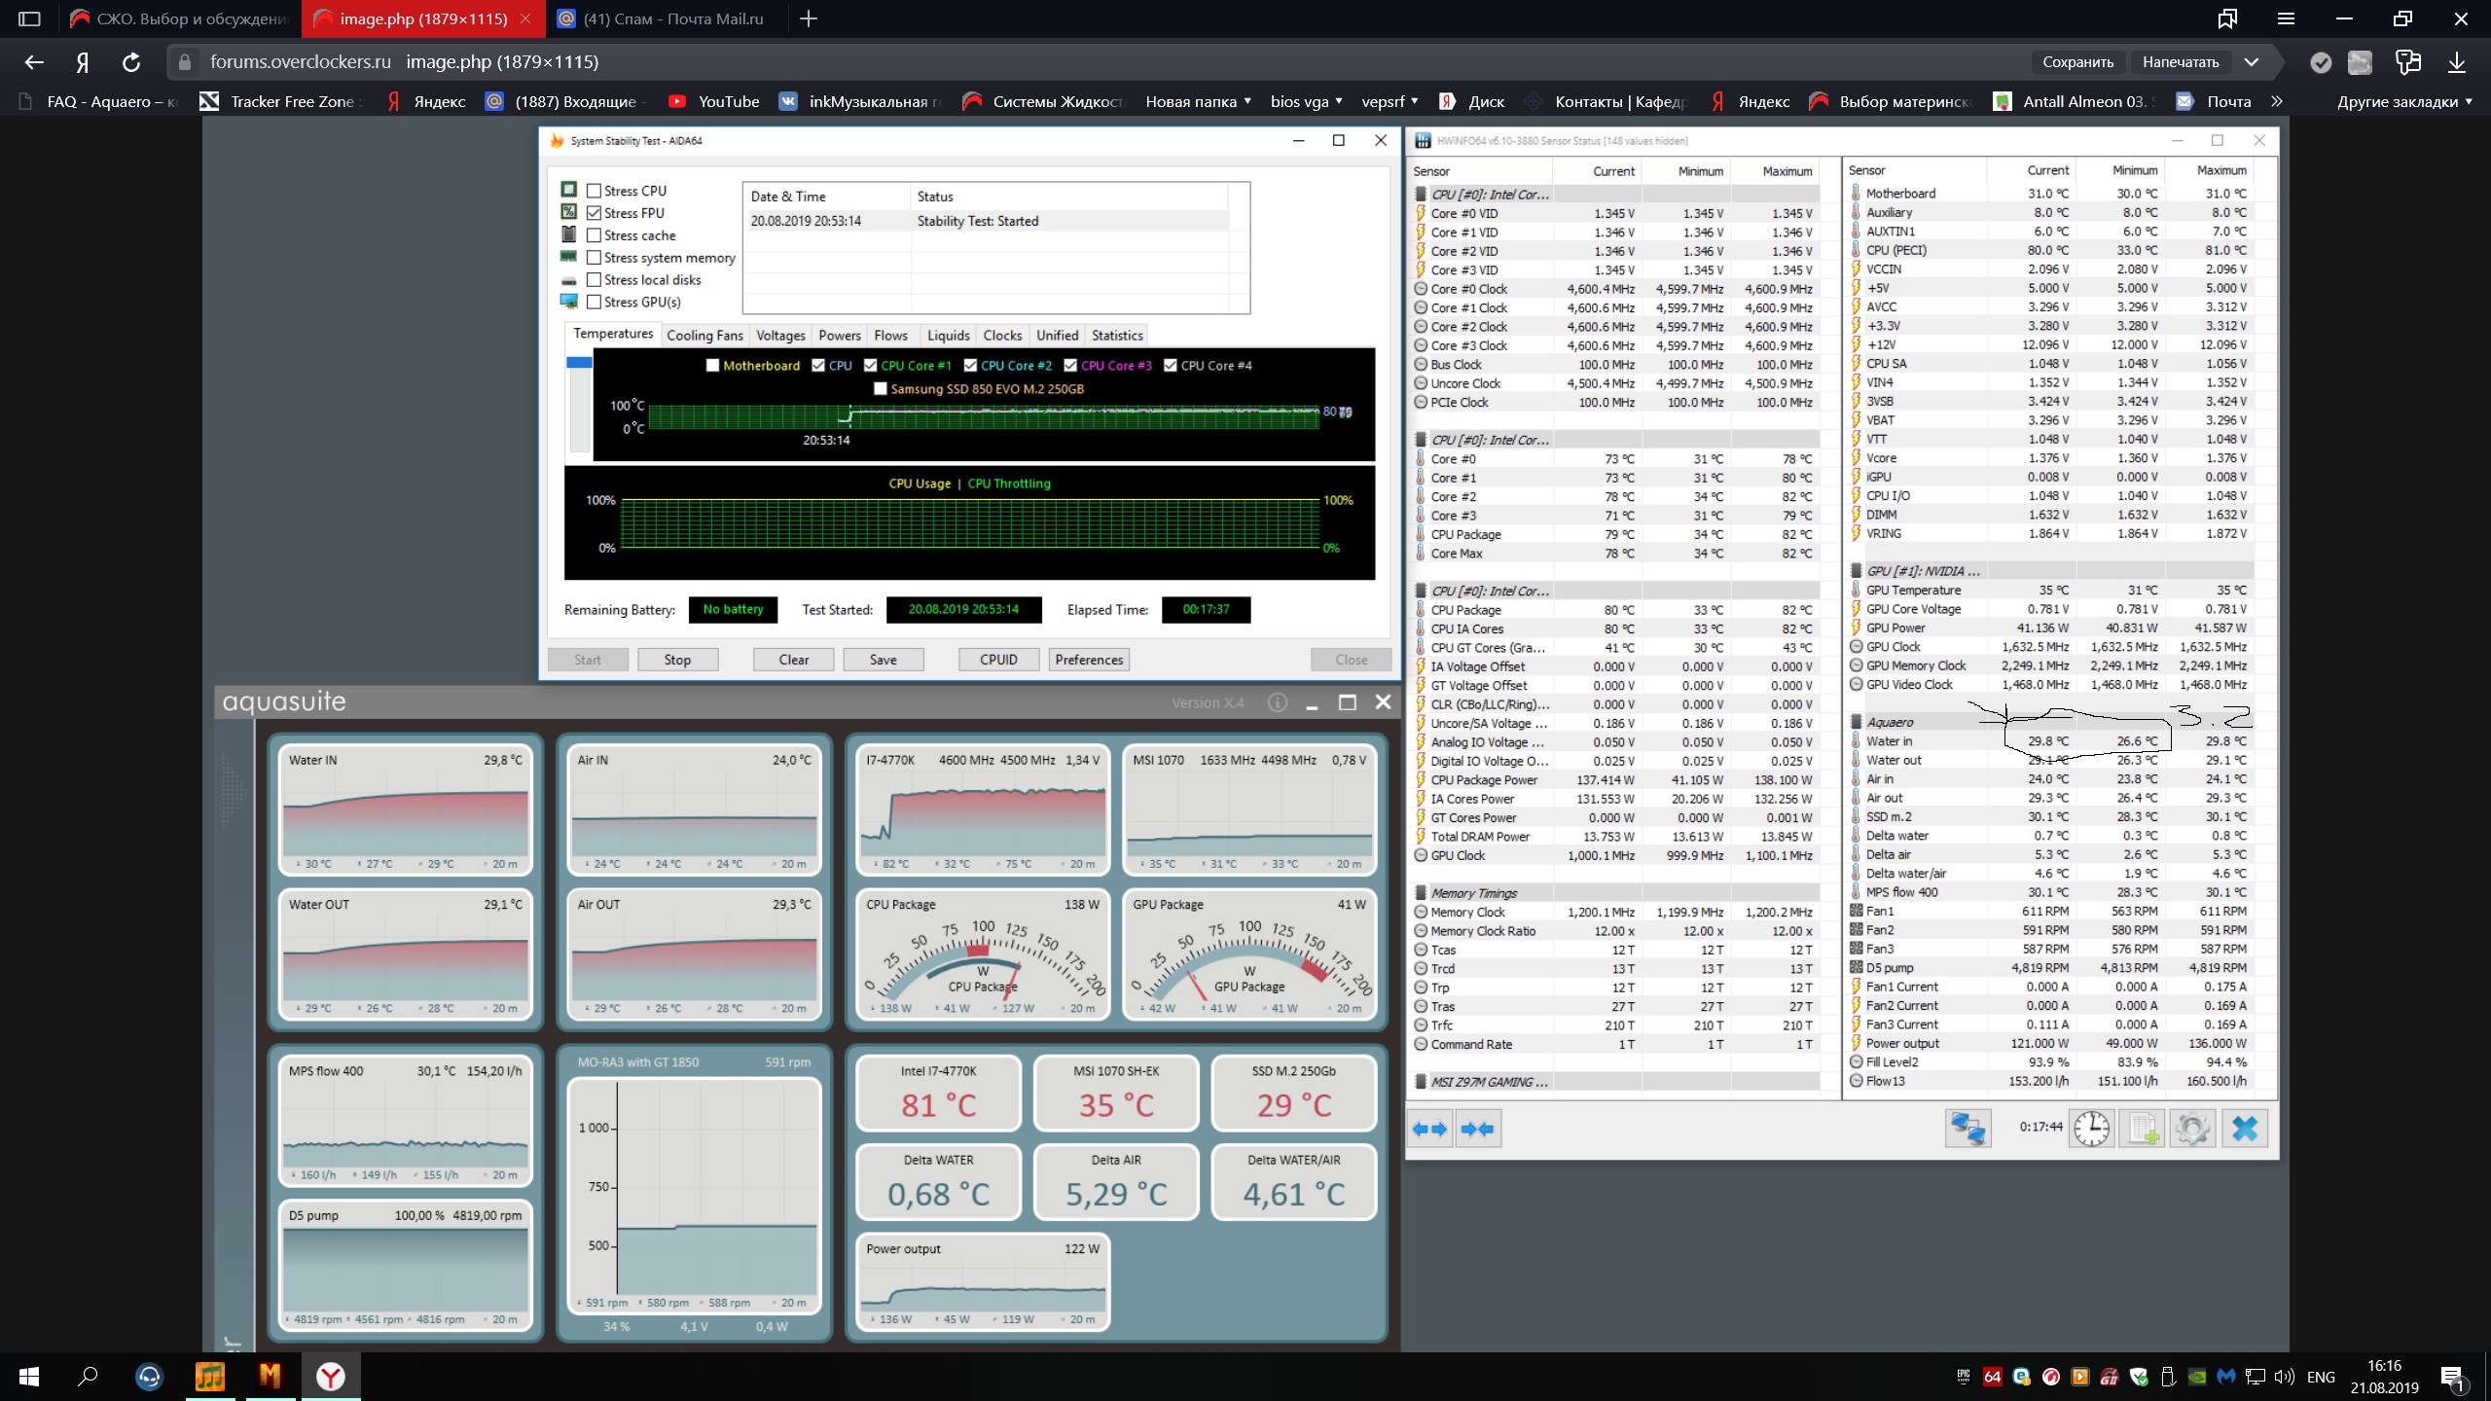
Task: Click the Сохранить button
Action: 2077,62
